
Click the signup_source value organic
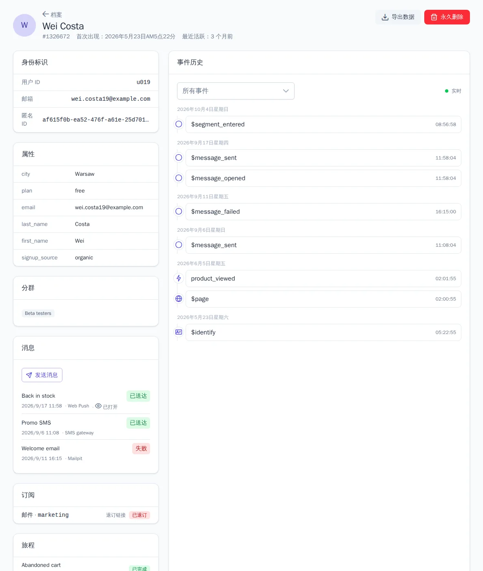point(84,258)
